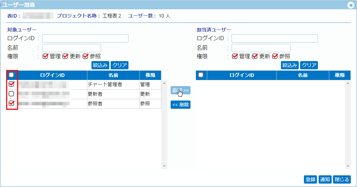
Task: Close the ユーザー割当 dialog with X icon
Action: [x=350, y=5]
